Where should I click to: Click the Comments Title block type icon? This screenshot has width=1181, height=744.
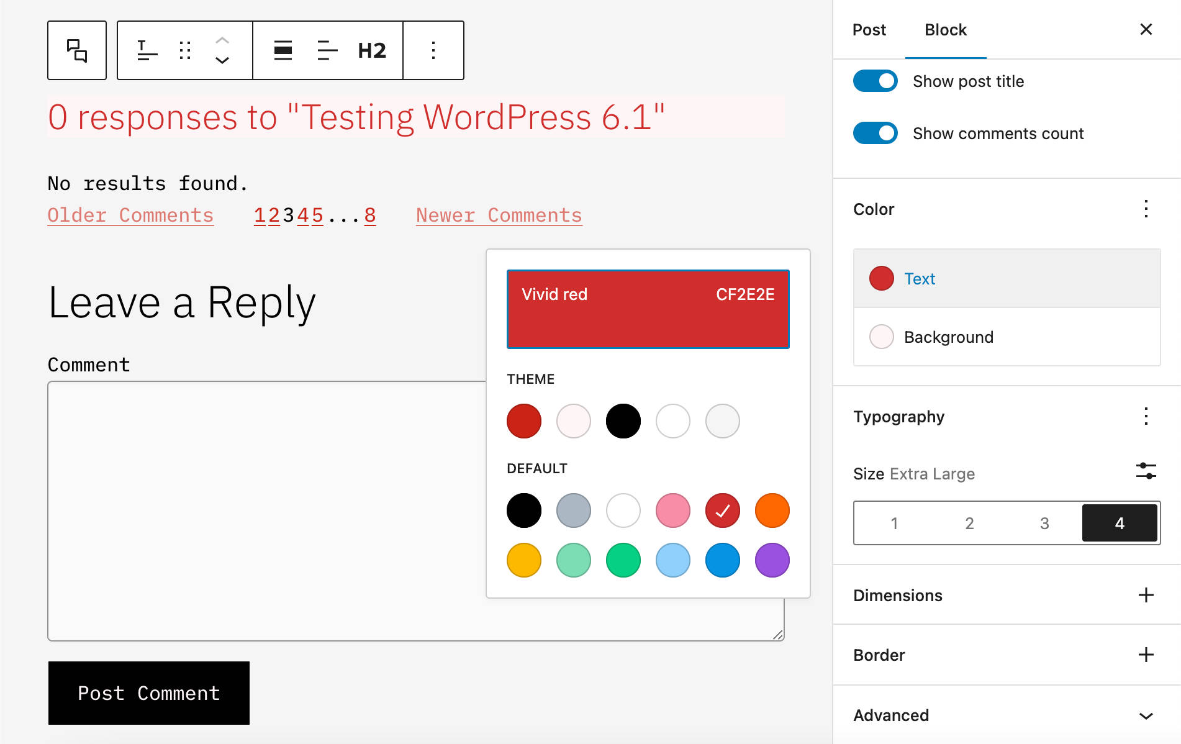pyautogui.click(x=147, y=50)
